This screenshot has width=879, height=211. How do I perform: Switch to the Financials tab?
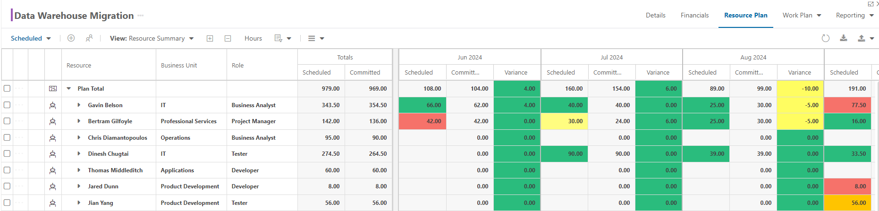(694, 15)
